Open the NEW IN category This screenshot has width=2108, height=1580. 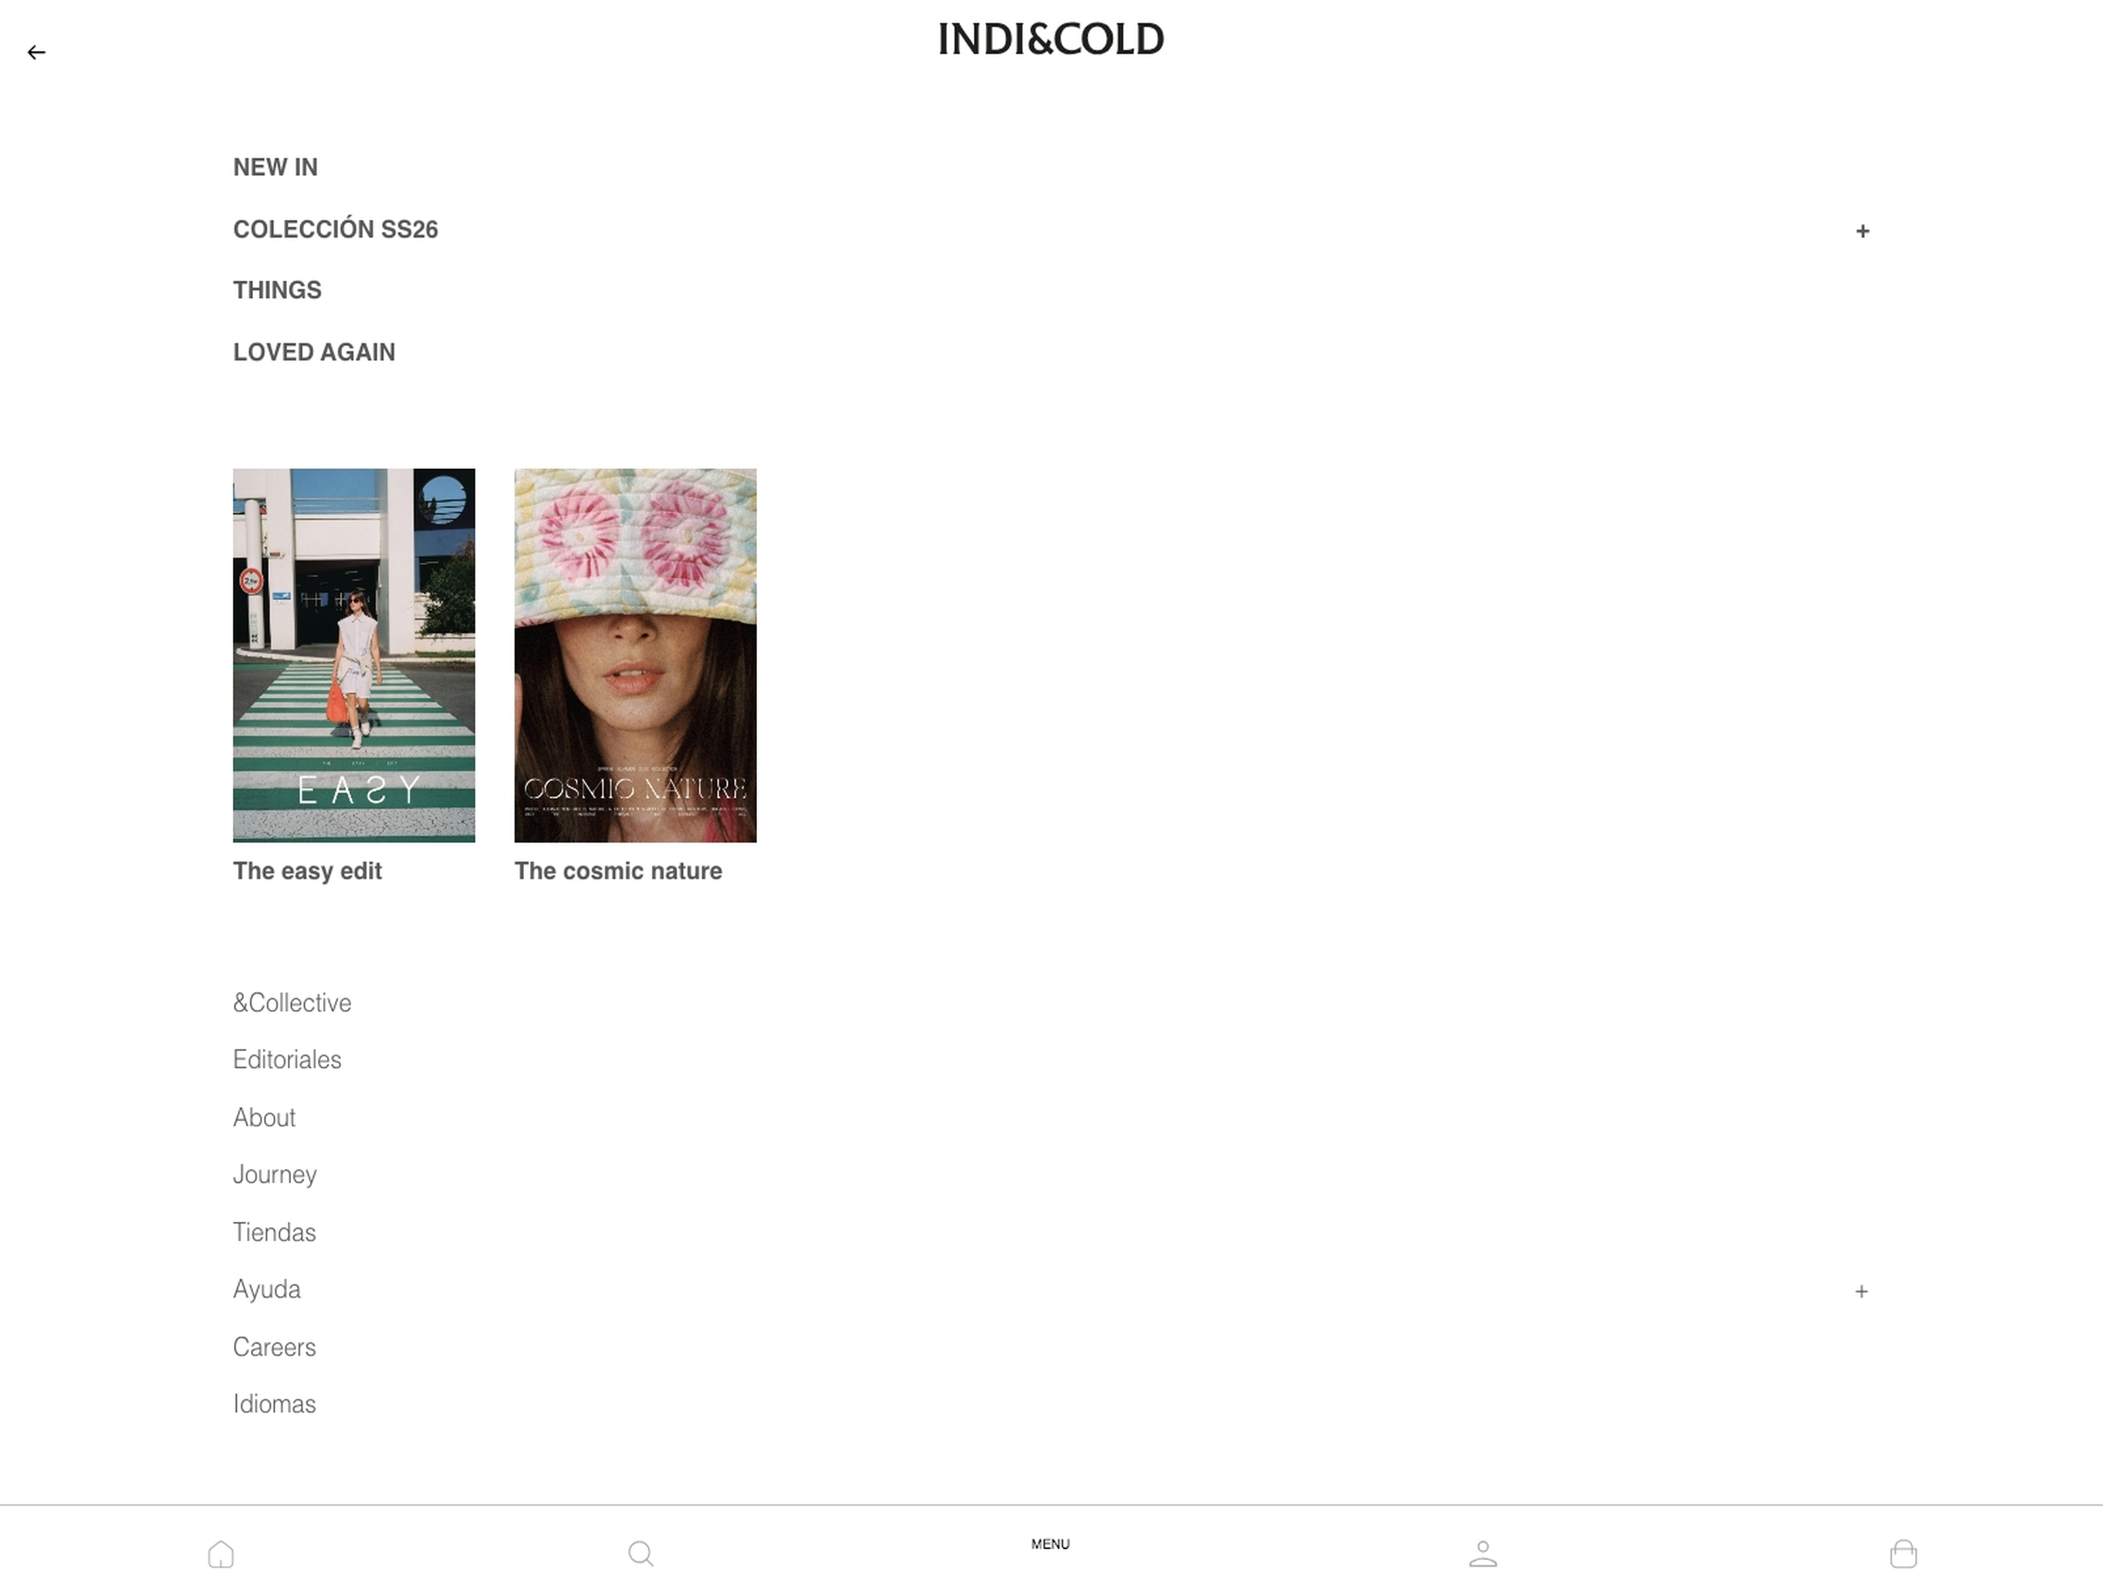tap(276, 167)
